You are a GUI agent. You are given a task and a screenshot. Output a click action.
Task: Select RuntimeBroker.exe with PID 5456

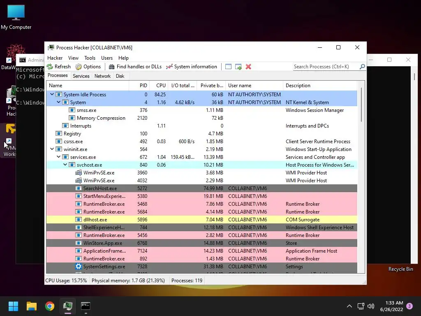click(x=201, y=235)
